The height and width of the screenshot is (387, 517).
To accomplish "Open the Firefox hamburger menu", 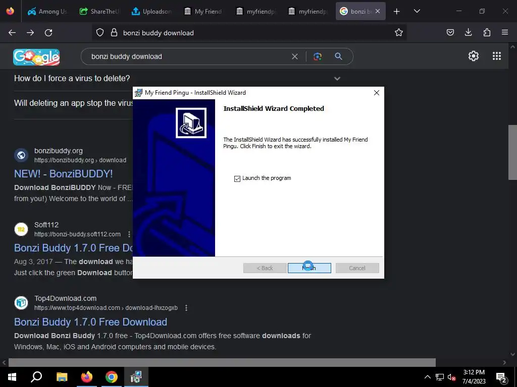I will click(x=505, y=32).
